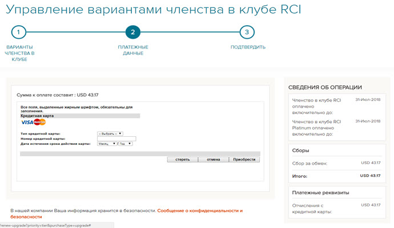Click the 'Тип кредитной карты' label
Image resolution: width=394 pixels, height=228 pixels.
(41, 134)
